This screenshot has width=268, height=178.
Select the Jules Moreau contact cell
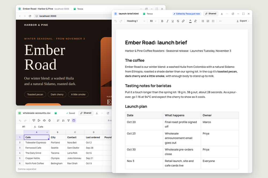75,158
